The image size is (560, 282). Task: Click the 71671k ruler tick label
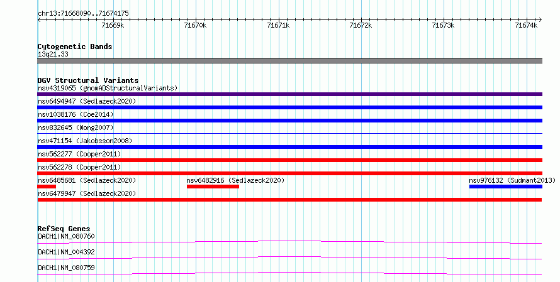pos(278,25)
